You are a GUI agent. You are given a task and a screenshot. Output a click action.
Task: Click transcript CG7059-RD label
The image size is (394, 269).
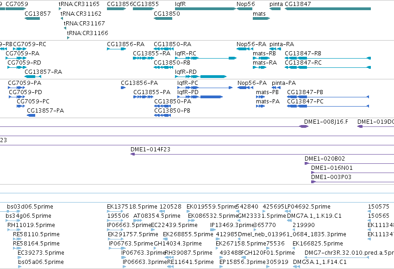(24, 63)
